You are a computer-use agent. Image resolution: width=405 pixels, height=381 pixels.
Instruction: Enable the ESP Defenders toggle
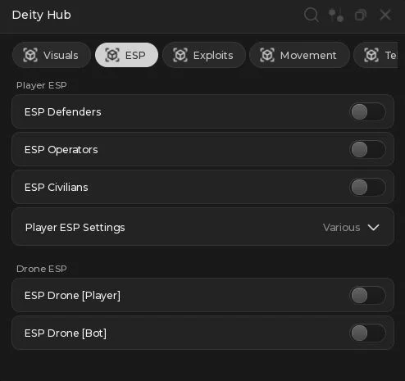pyautogui.click(x=367, y=111)
